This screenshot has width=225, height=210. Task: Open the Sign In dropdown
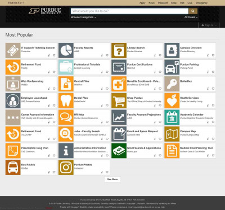point(209,25)
